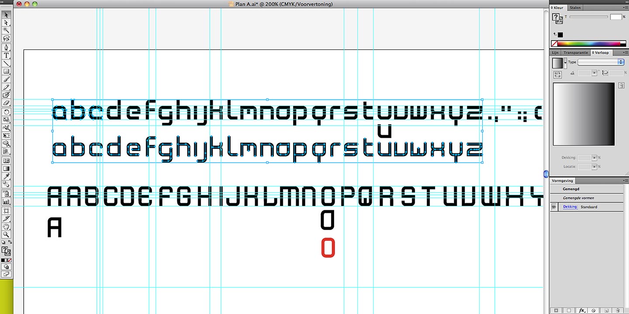The height and width of the screenshot is (314, 629).
Task: Select the Zoom magnifier tool
Action: 7,234
